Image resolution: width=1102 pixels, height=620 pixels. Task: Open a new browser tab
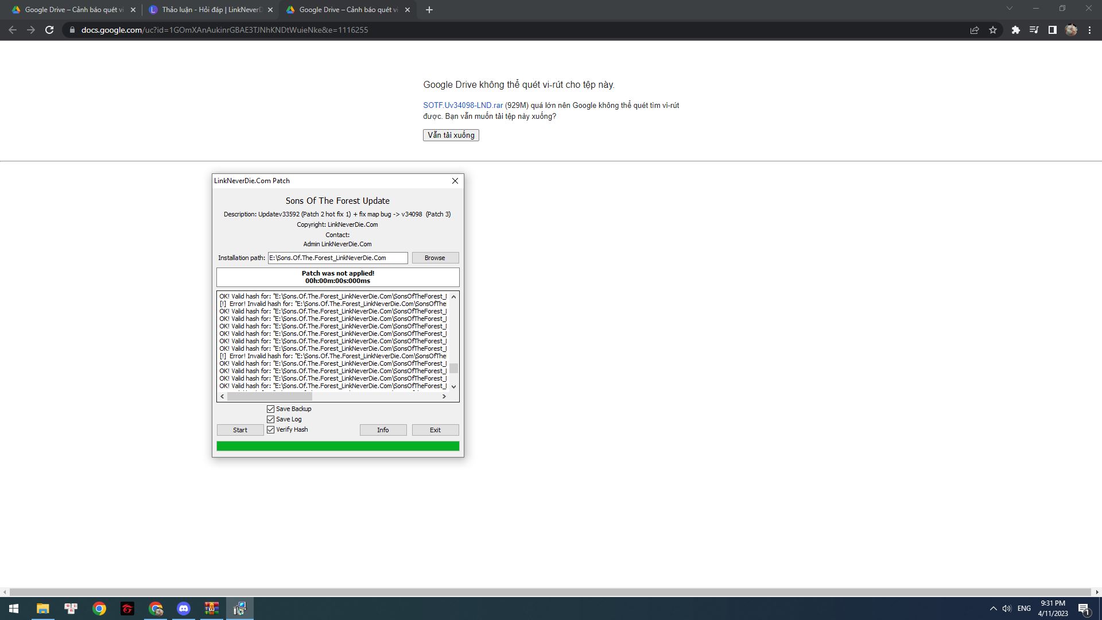[429, 10]
